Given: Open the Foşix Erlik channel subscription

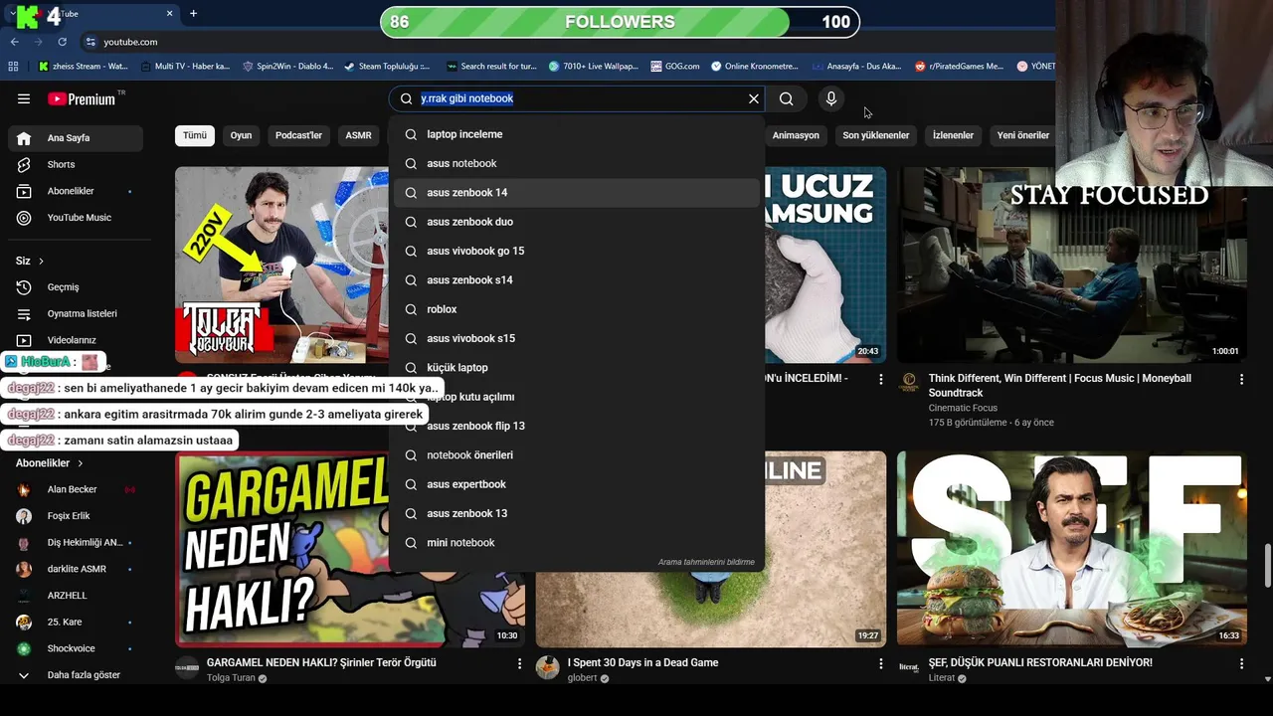Looking at the screenshot, I should pyautogui.click(x=76, y=516).
